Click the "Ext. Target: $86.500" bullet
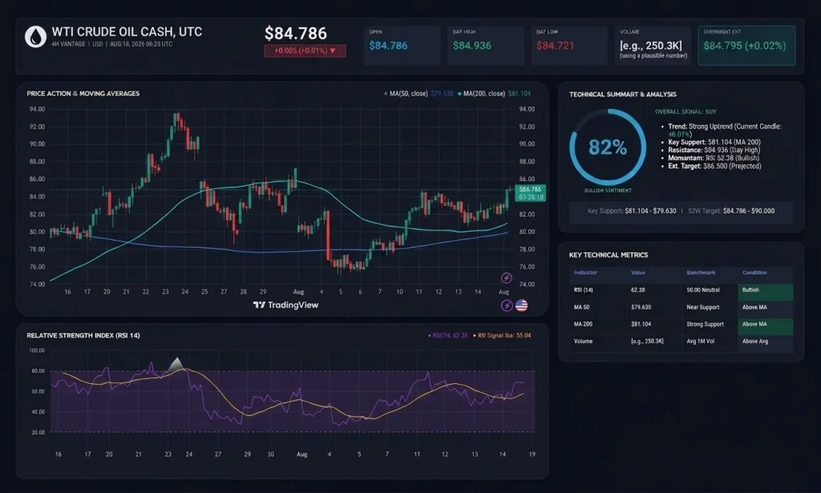The height and width of the screenshot is (493, 821). tap(714, 166)
